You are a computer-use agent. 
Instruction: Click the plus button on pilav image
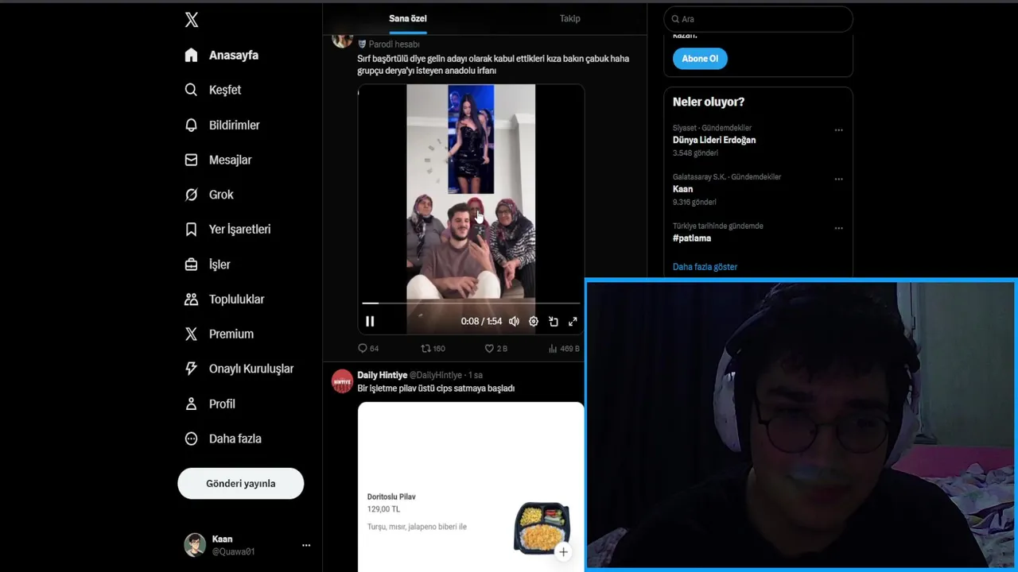pyautogui.click(x=563, y=552)
